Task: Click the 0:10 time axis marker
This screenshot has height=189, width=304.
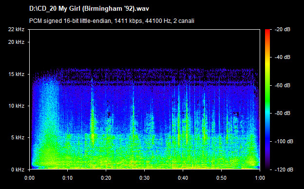Action: click(x=67, y=178)
